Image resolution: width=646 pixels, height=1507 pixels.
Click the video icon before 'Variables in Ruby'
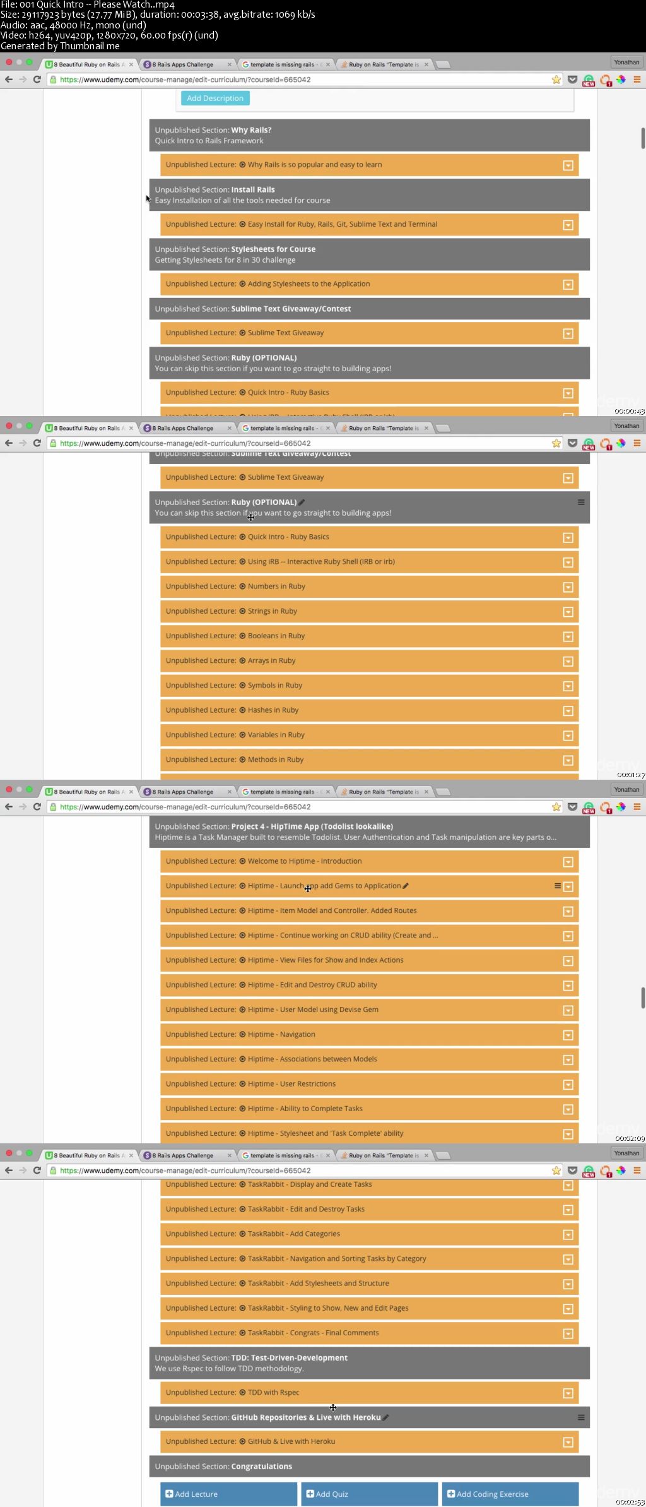click(x=242, y=735)
